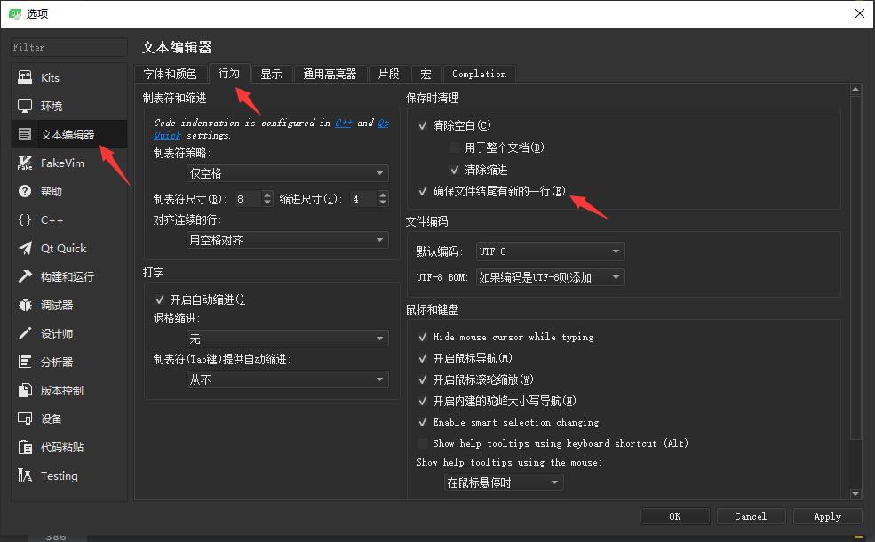This screenshot has width=875, height=542.
Task: Switch to Completion tab
Action: (x=480, y=75)
